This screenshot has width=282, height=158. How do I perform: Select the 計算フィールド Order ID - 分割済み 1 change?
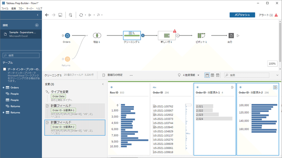pyautogui.click(x=75, y=111)
